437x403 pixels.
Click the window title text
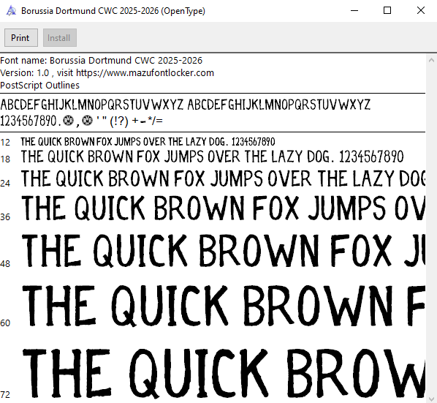point(113,11)
